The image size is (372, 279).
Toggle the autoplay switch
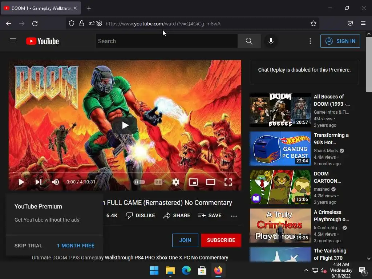[139, 182]
